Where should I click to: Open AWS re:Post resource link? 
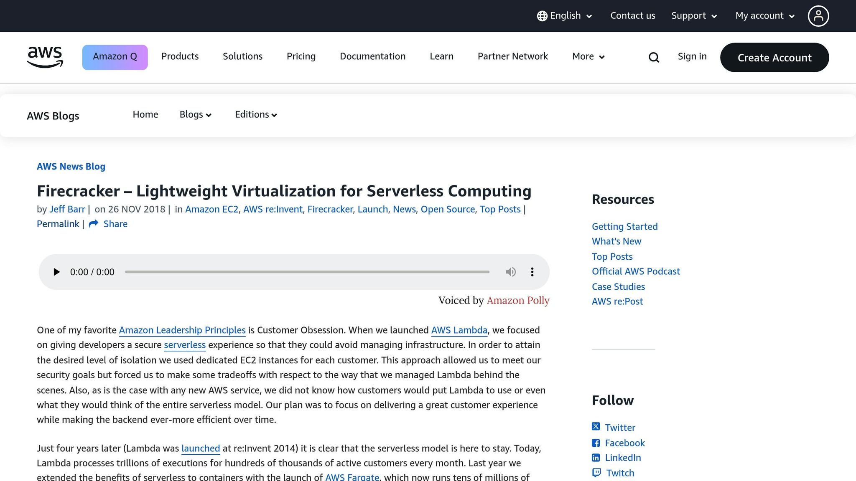tap(617, 301)
